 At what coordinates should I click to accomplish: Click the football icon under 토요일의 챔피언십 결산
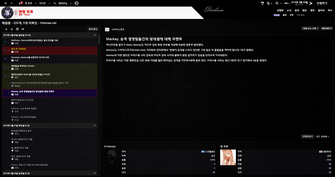[12, 134]
